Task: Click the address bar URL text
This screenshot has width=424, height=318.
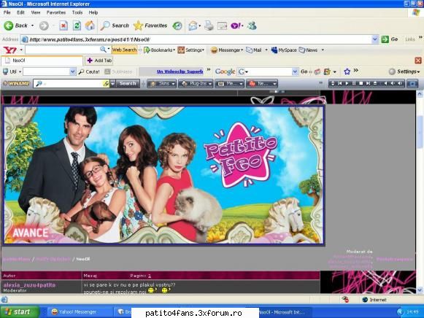Action: 90,39
